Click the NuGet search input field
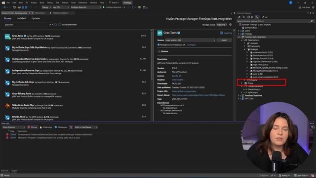316x178 pixels. [27, 25]
